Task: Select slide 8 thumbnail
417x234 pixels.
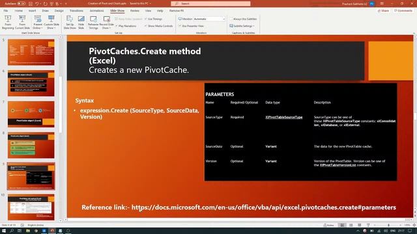Action: pyautogui.click(x=31, y=145)
